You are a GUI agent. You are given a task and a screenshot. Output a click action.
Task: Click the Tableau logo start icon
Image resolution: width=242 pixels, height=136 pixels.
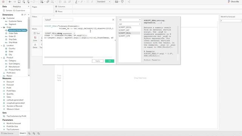click(x=3, y=2)
